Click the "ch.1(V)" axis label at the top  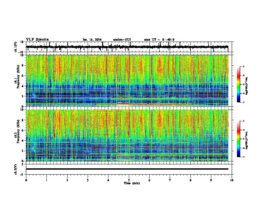click(16, 47)
